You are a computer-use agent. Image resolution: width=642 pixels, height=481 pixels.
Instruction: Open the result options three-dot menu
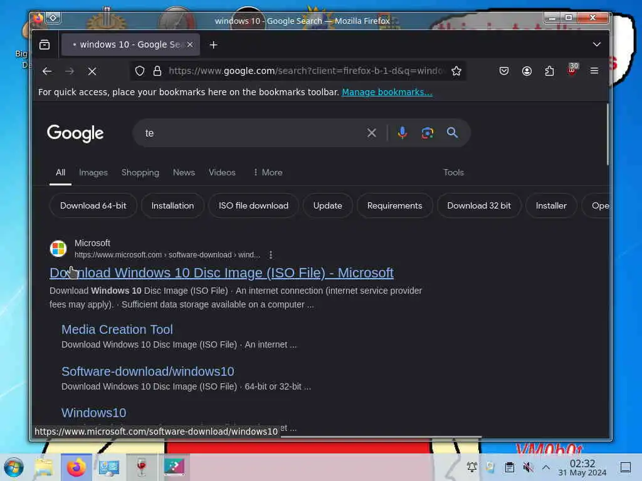point(271,255)
